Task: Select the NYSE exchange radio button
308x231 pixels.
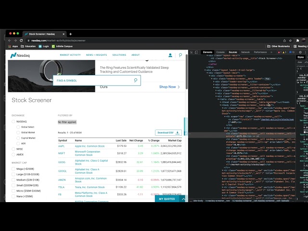Action: pos(13,149)
